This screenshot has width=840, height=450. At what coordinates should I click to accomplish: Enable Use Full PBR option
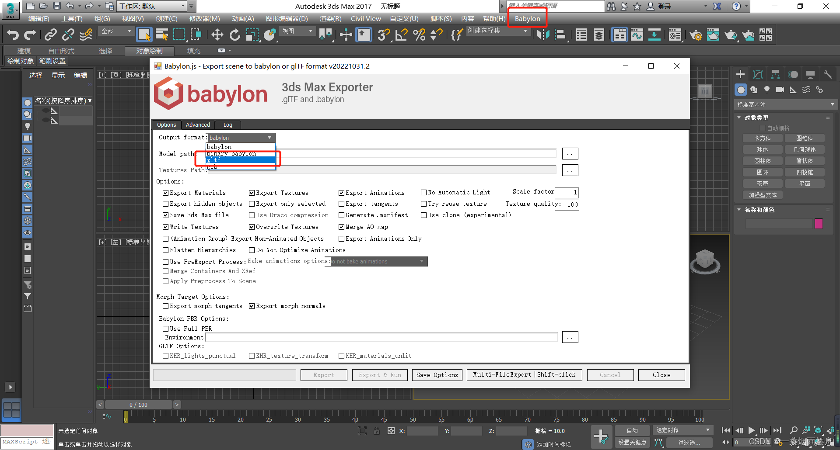pyautogui.click(x=165, y=329)
